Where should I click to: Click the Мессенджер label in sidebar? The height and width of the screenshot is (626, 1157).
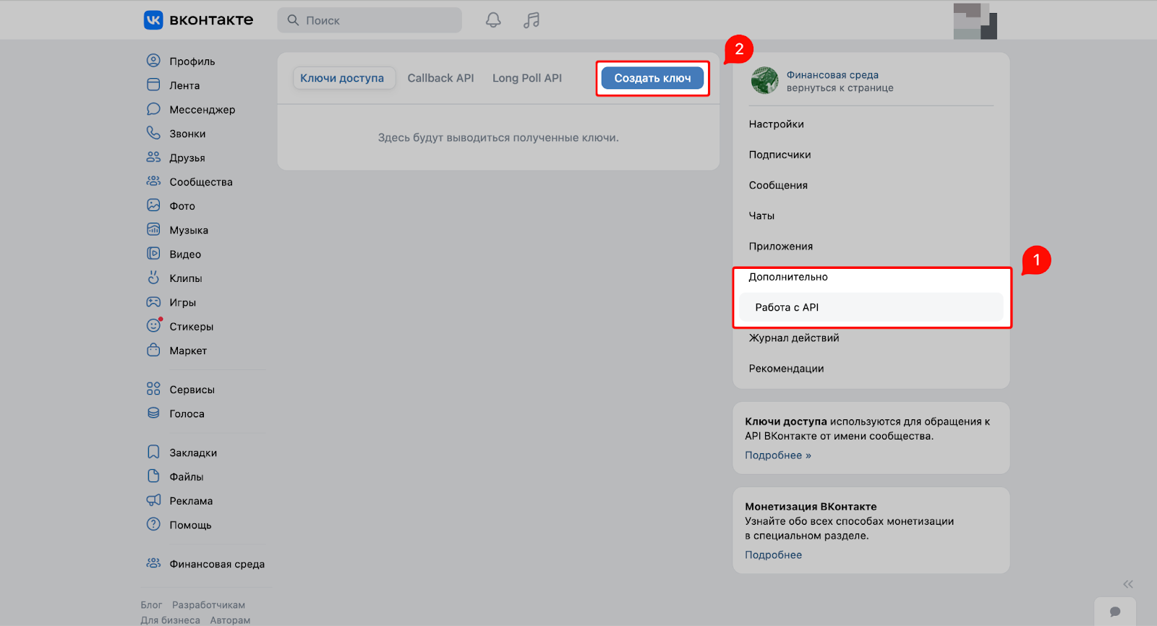tap(202, 110)
